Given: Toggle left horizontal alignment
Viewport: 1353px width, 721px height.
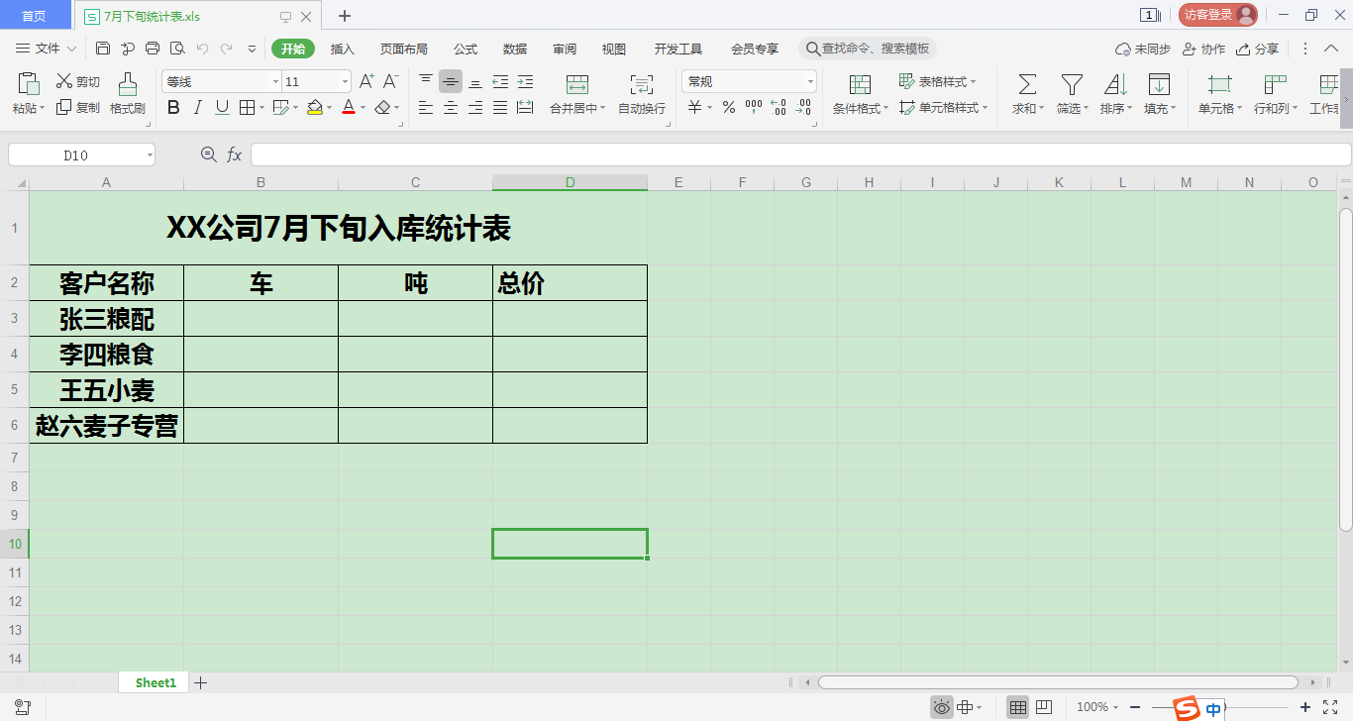Looking at the screenshot, I should coord(426,107).
